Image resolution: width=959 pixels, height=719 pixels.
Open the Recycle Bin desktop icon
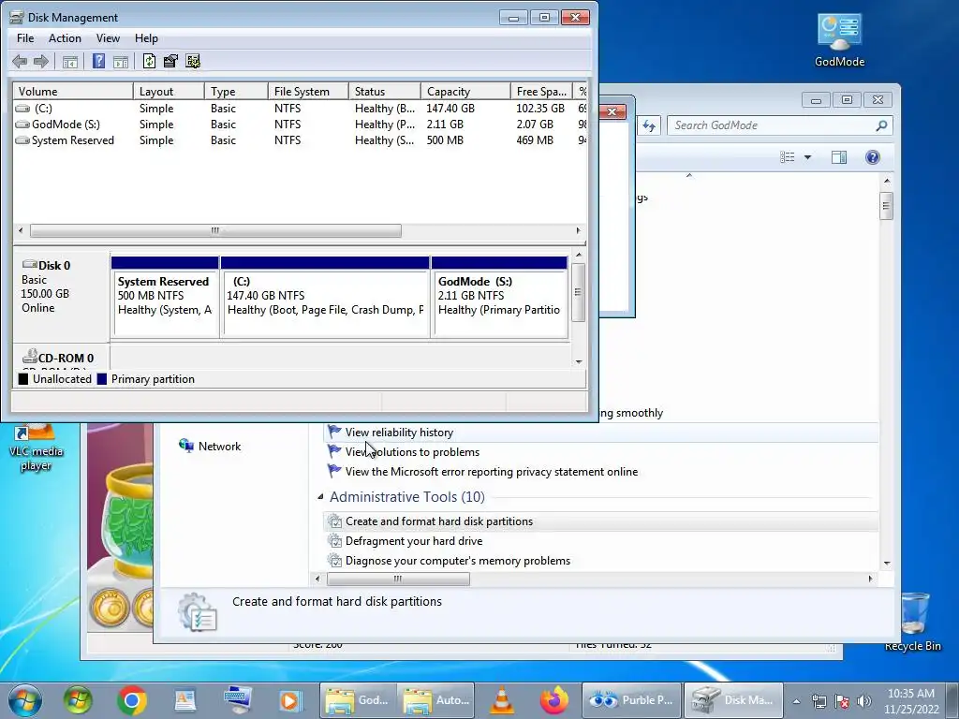point(912,622)
